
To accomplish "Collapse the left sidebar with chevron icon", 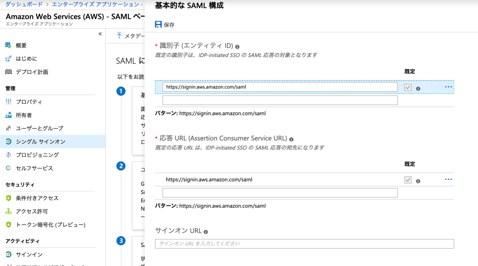I will pos(100,34).
